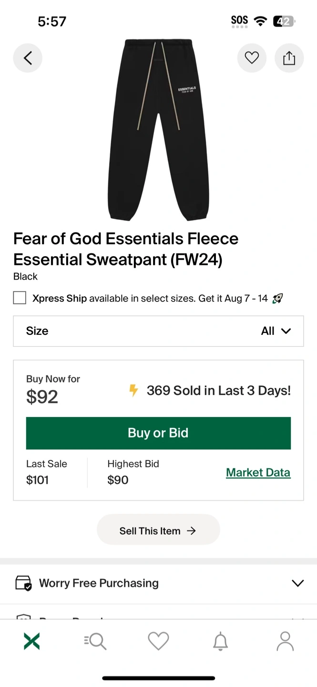Viewport: 317px width, 687px height.
Task: Enable the Xpress Ship checkbox
Action: tap(20, 298)
